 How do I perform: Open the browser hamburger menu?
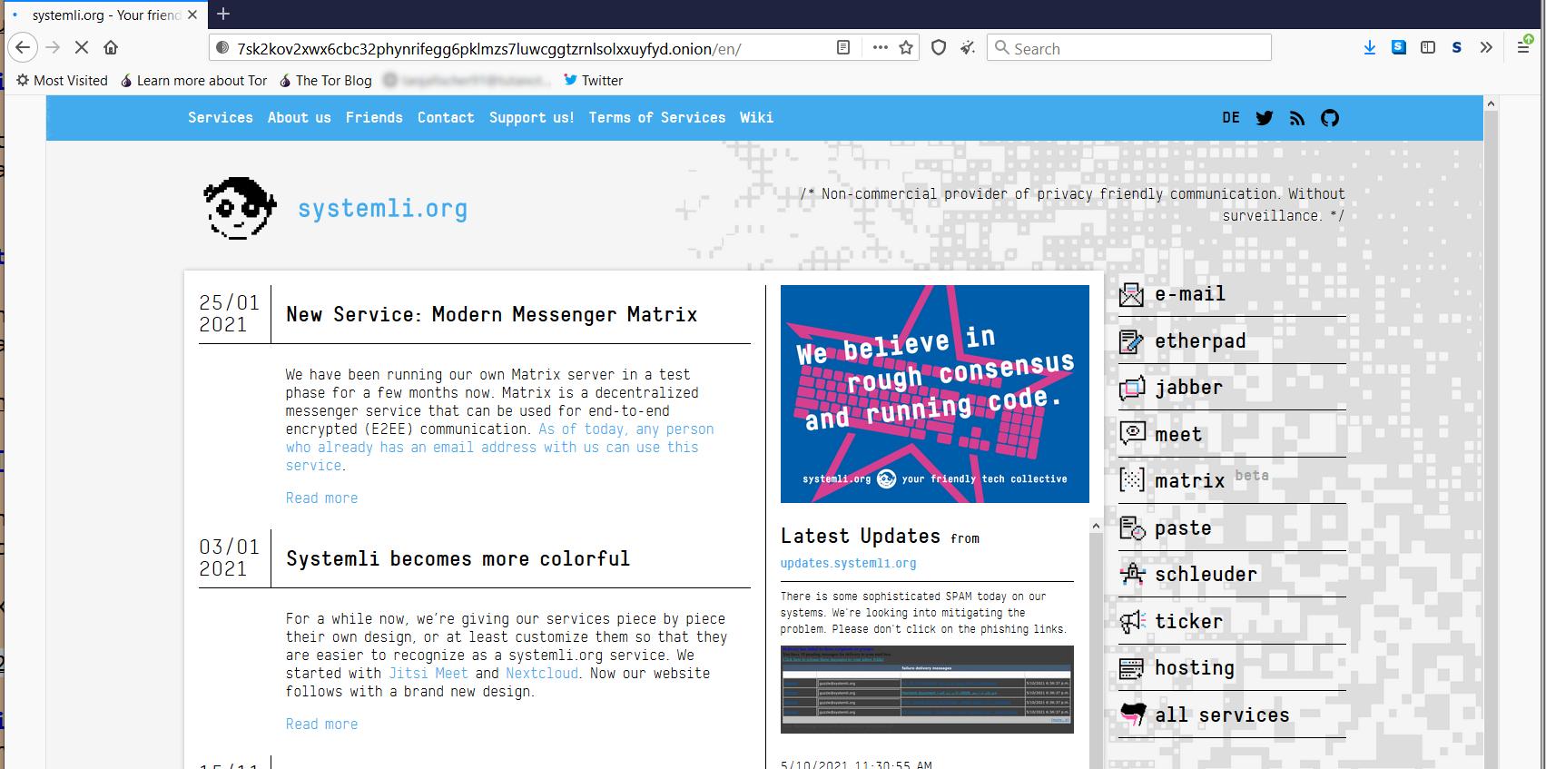click(1523, 47)
